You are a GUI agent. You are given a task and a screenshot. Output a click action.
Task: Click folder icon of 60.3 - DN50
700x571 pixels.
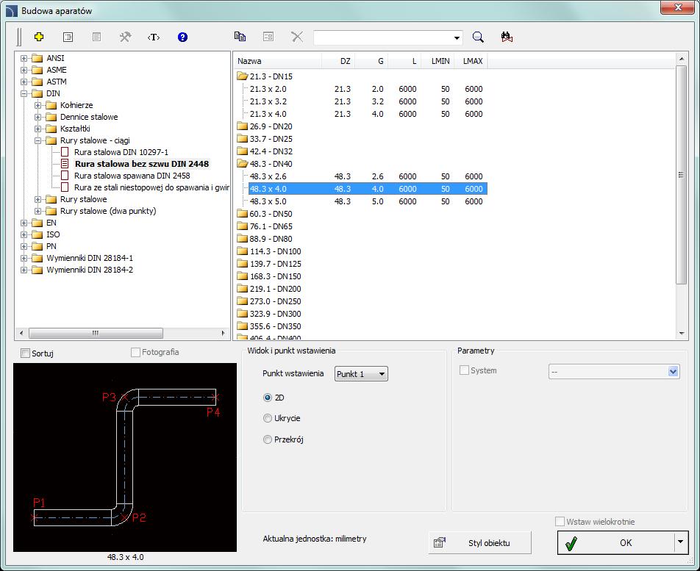[242, 214]
